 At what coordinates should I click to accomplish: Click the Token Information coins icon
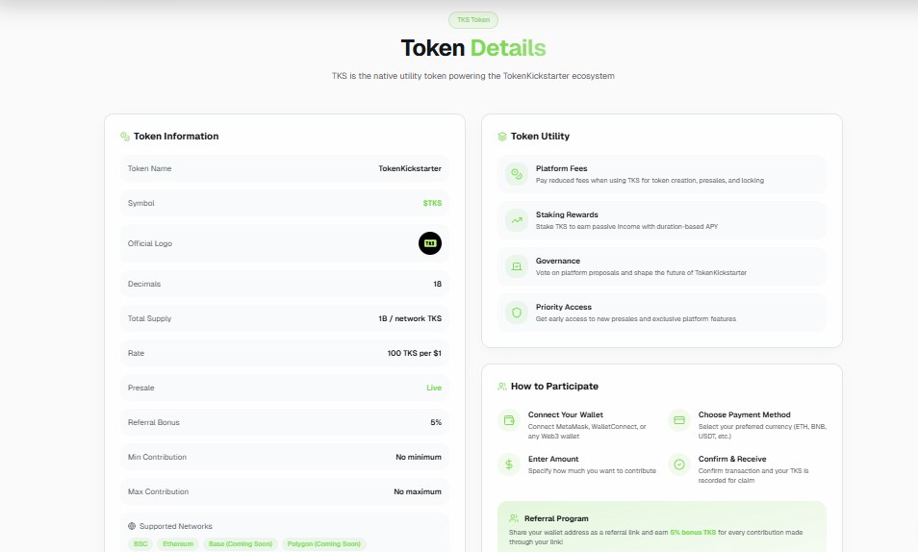125,137
